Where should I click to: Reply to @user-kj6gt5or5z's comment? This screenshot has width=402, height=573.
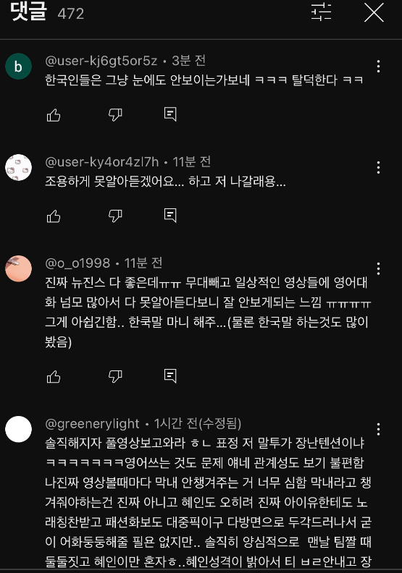click(x=170, y=114)
